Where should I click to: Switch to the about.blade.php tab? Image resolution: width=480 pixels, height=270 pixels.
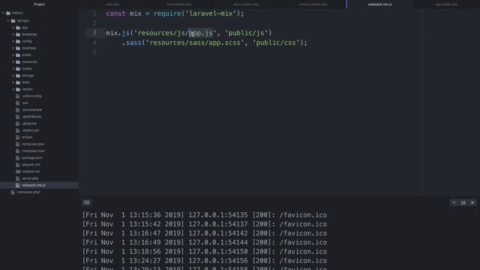pos(246,4)
